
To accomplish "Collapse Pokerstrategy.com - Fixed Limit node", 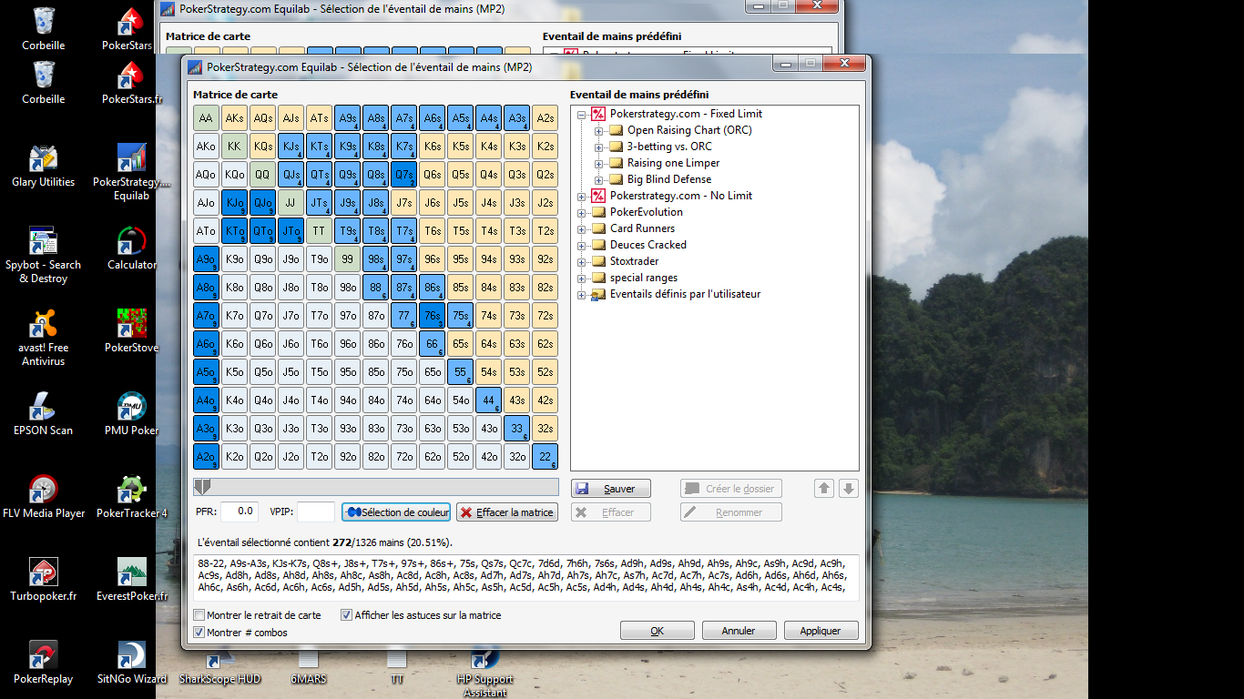I will (x=582, y=114).
